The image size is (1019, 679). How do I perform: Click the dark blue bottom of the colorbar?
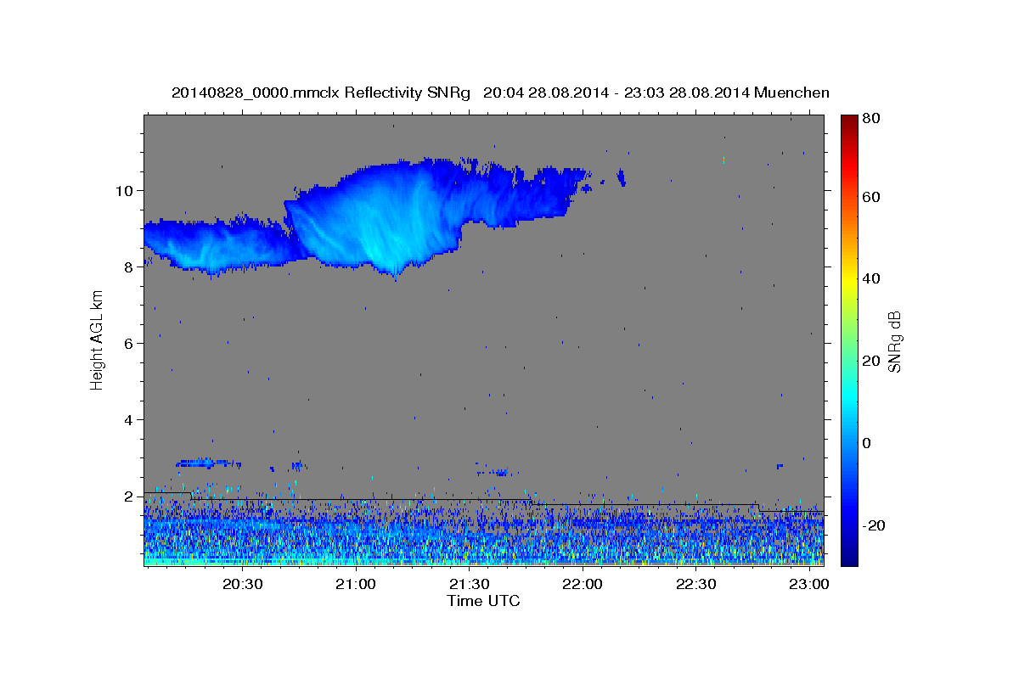[848, 556]
